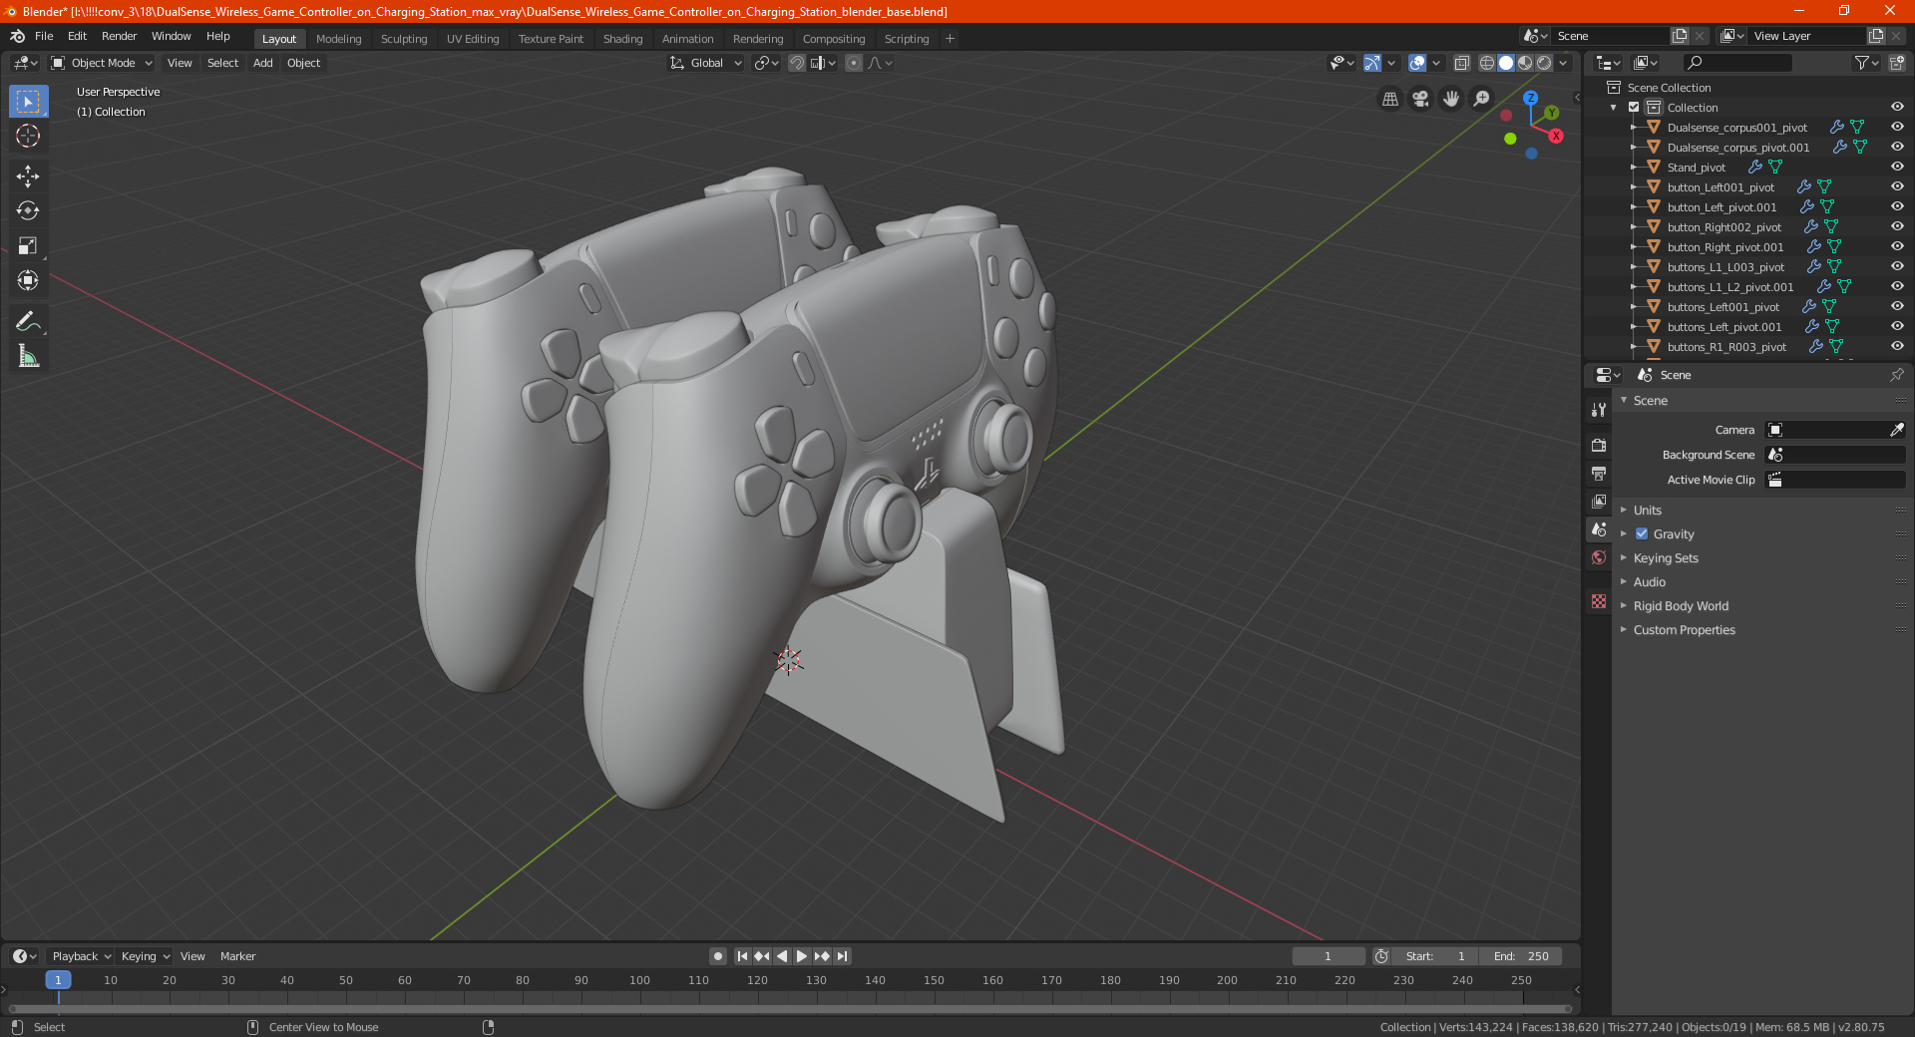
Task: Pick camera object with eyedropper
Action: pyautogui.click(x=1896, y=430)
